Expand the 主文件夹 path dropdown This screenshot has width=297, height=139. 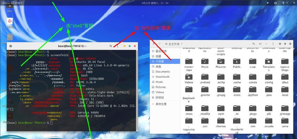coord(182,44)
